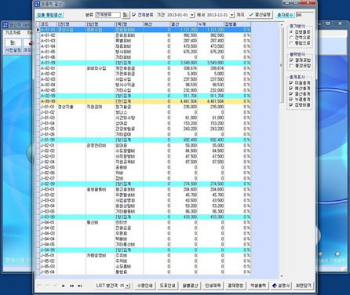The width and height of the screenshot is (350, 295).
Task: Click the 집행율 column header
Action: pos(237,24)
